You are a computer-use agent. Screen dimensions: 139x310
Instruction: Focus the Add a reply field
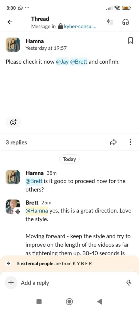click(71, 283)
